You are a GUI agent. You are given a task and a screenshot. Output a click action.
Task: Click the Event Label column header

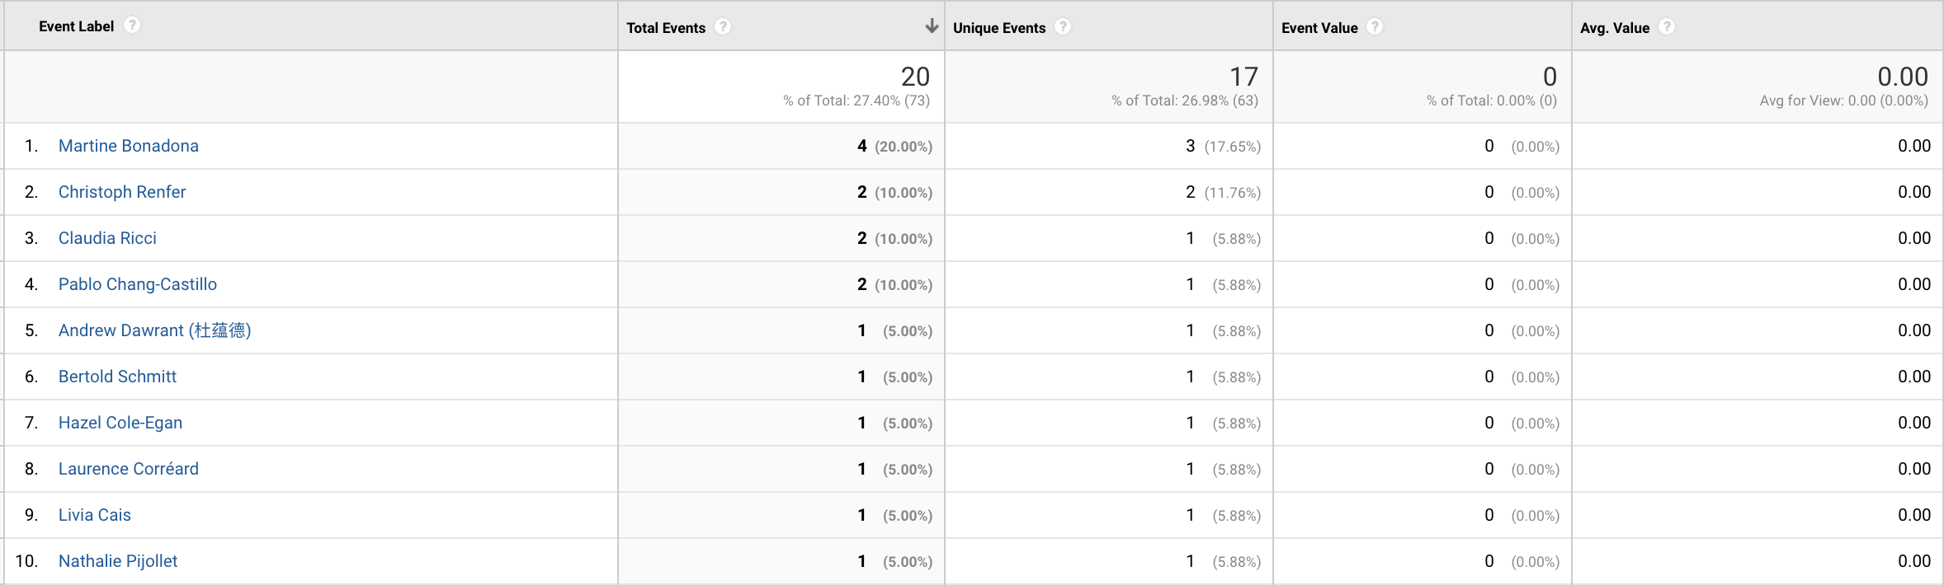pos(78,26)
